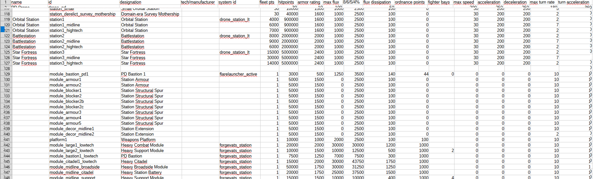Click the 'system id' header cell
The height and width of the screenshot is (179, 593).
click(238, 2)
